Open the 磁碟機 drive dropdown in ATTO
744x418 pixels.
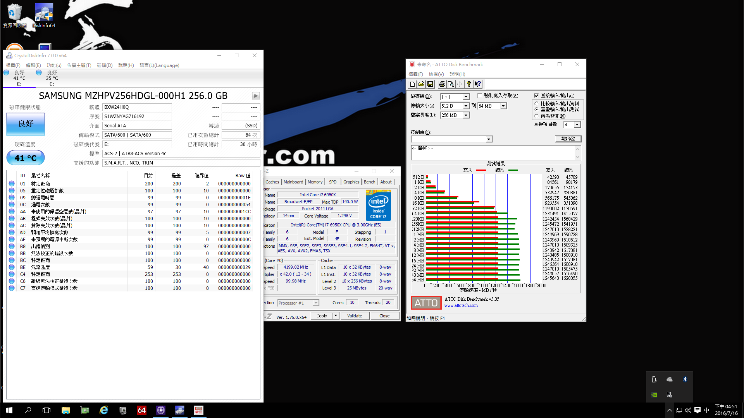point(466,97)
